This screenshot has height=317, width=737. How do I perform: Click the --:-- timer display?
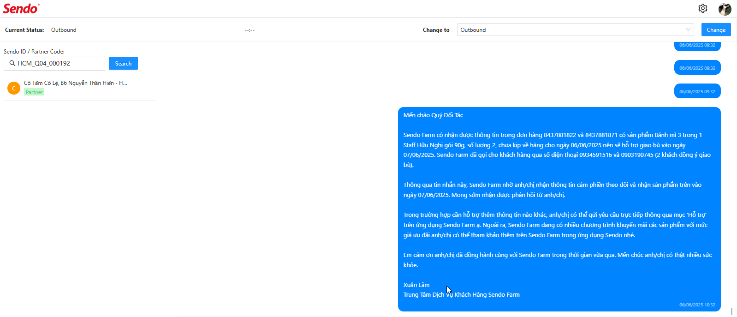click(x=250, y=30)
